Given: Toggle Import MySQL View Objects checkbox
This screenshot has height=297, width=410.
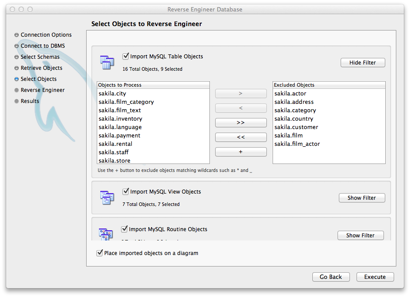Looking at the screenshot, I should tap(126, 192).
